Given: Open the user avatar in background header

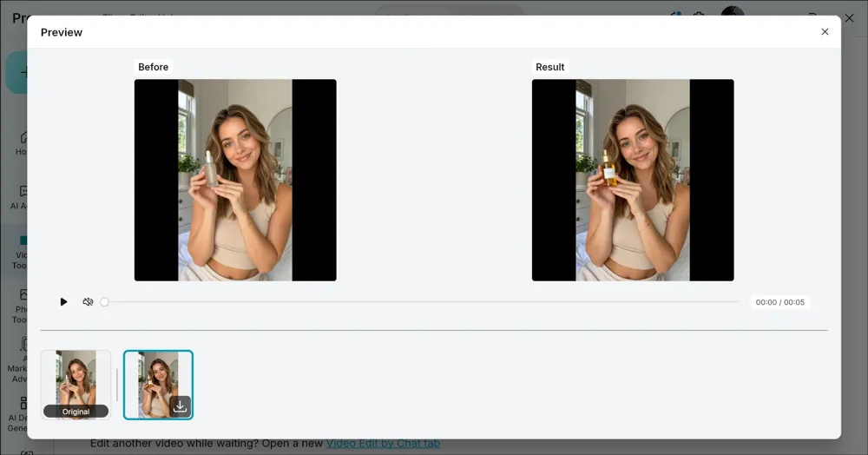Looking at the screenshot, I should click(733, 11).
